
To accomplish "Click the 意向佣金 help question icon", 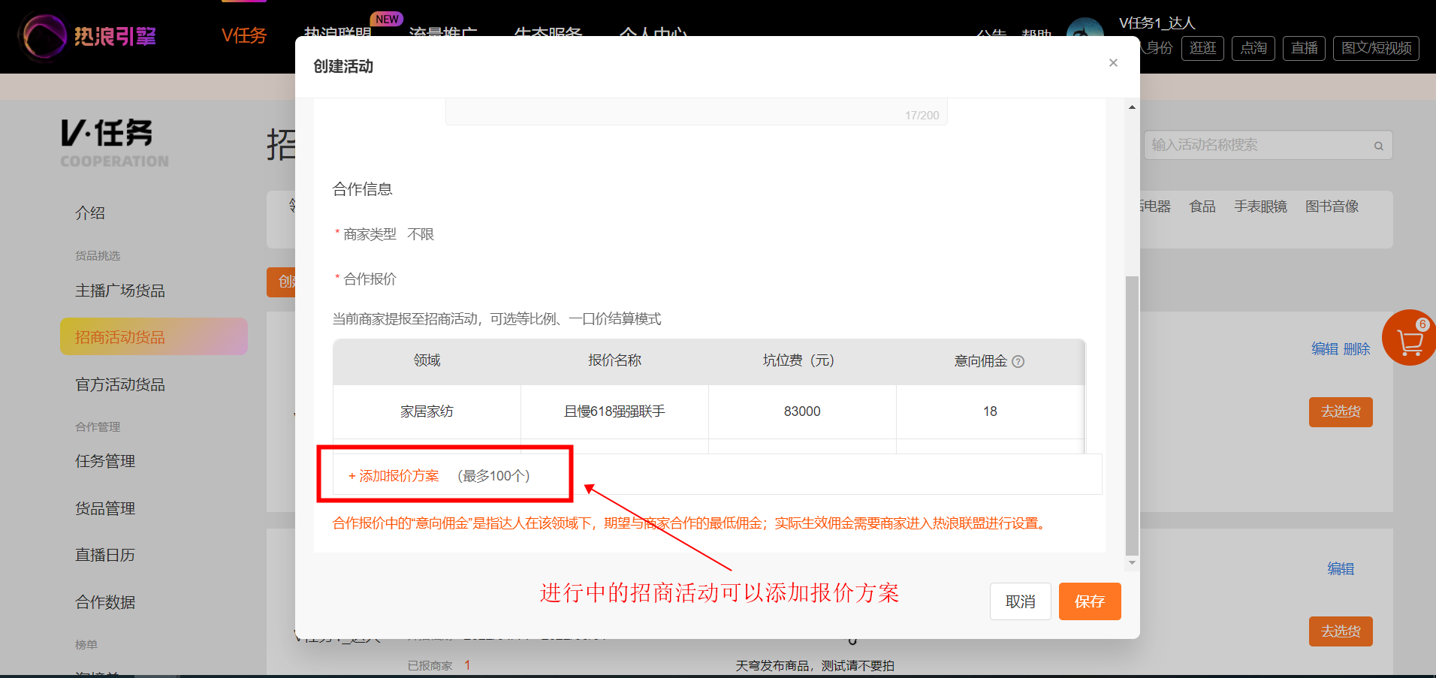I will click(1018, 361).
